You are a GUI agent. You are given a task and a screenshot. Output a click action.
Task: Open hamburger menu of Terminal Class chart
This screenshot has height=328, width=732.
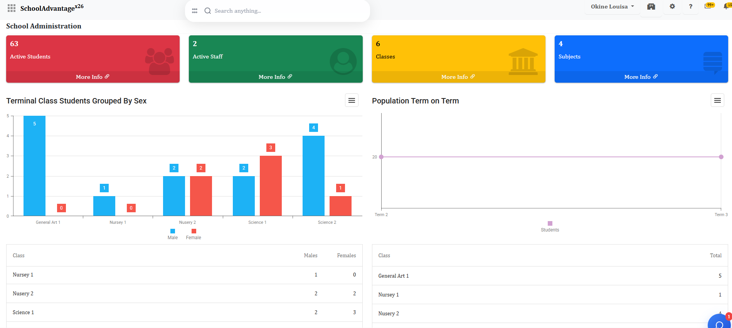[352, 100]
